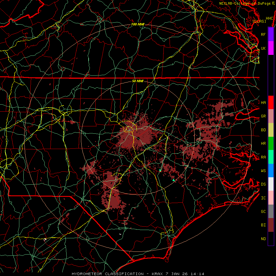
Task: Click the BI dark red legend swatch
Action: pyautogui.click(x=271, y=225)
